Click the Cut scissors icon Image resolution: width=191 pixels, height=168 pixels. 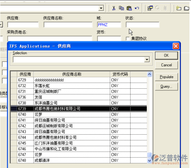(x=114, y=8)
